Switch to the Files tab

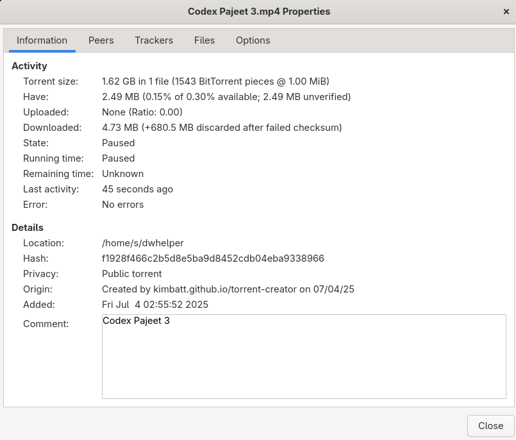tap(204, 40)
